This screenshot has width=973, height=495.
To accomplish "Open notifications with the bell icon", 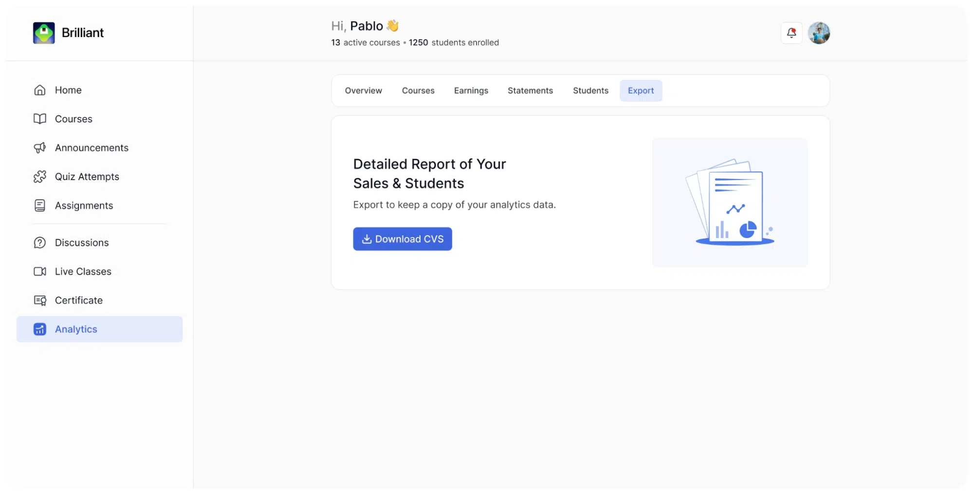I will tap(791, 33).
